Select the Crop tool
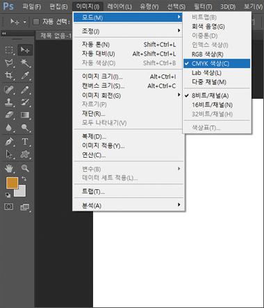The width and height of the screenshot is (264, 308). (x=9, y=75)
